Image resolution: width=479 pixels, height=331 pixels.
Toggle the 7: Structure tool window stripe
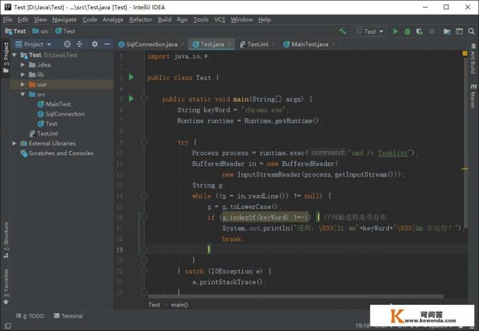tap(6, 240)
